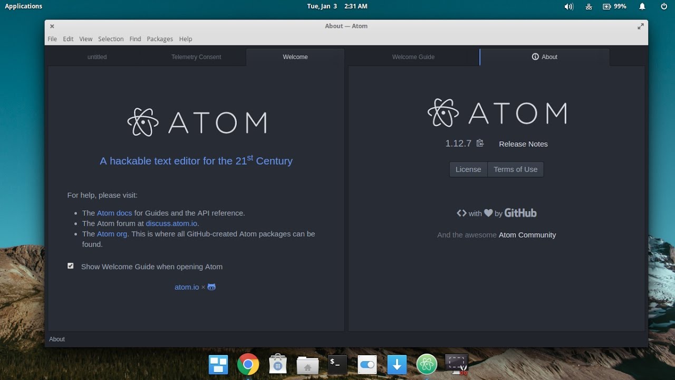The height and width of the screenshot is (380, 675).
Task: Click the Atom icon in the dock
Action: tap(427, 364)
